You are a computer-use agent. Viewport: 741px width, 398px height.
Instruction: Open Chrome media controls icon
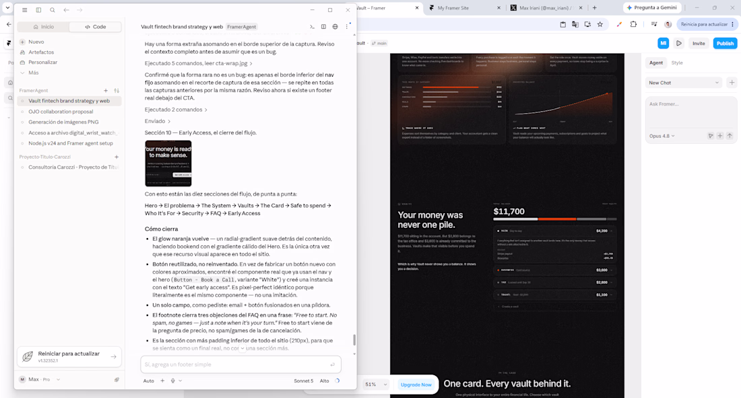tap(654, 24)
